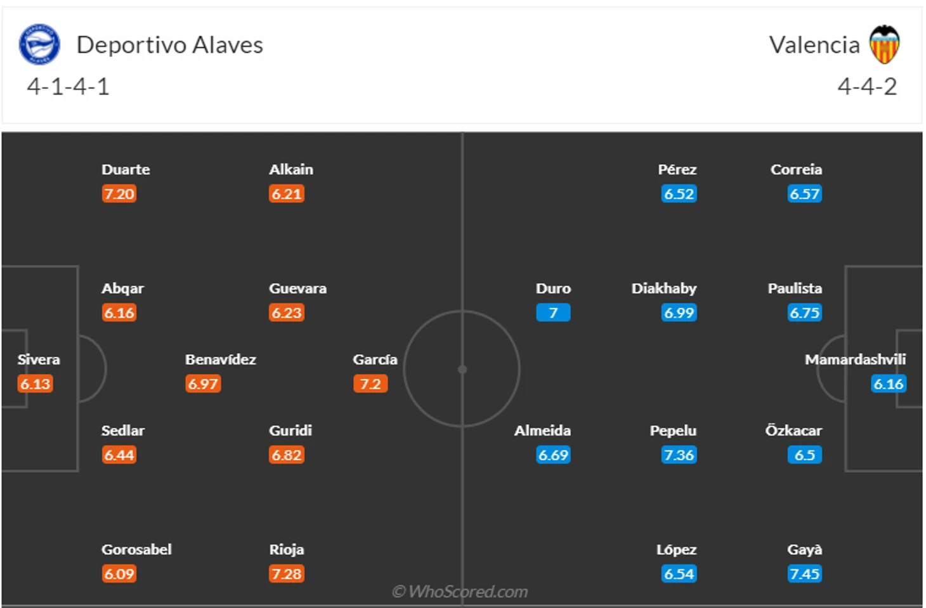Open the Valencia team name link

point(814,45)
